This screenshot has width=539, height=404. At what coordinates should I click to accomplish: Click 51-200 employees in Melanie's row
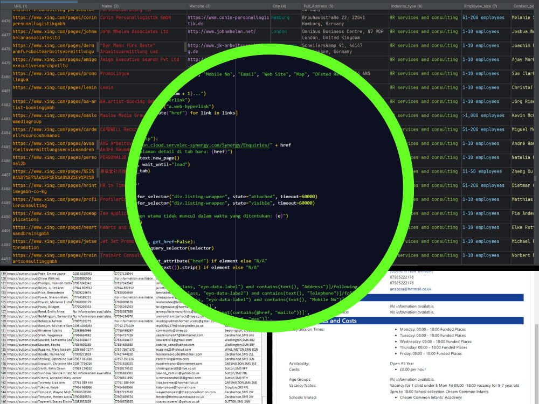(x=483, y=18)
